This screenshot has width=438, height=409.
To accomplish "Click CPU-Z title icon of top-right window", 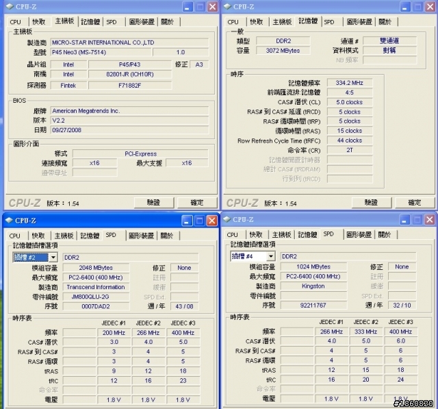I will point(227,6).
